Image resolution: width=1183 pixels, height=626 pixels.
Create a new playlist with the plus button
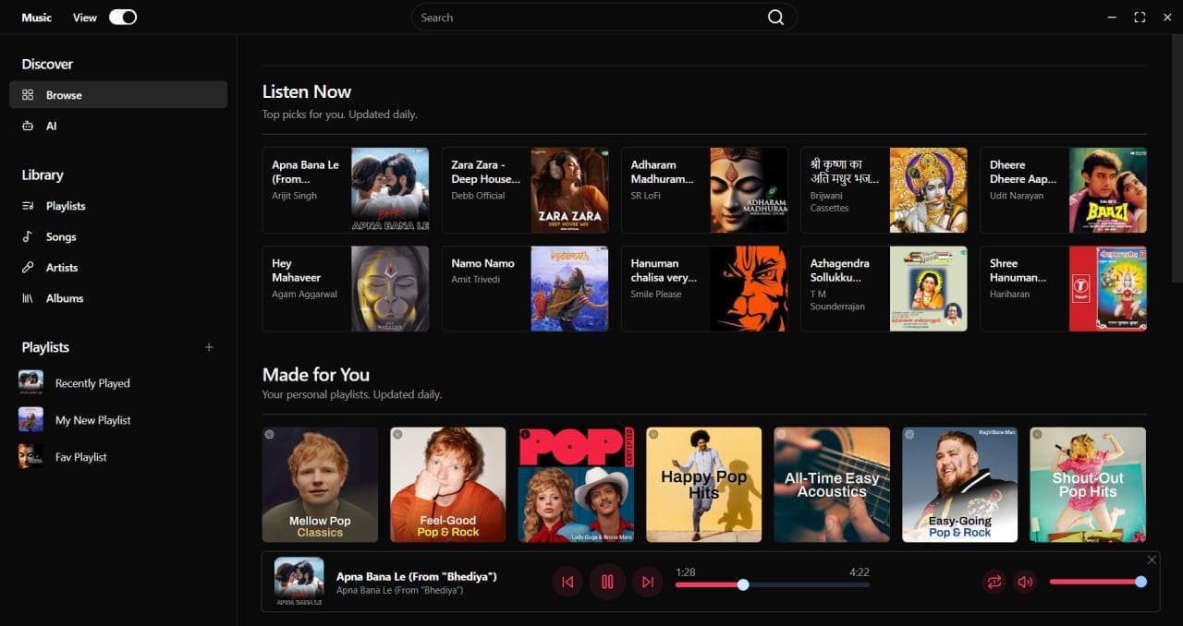point(209,347)
